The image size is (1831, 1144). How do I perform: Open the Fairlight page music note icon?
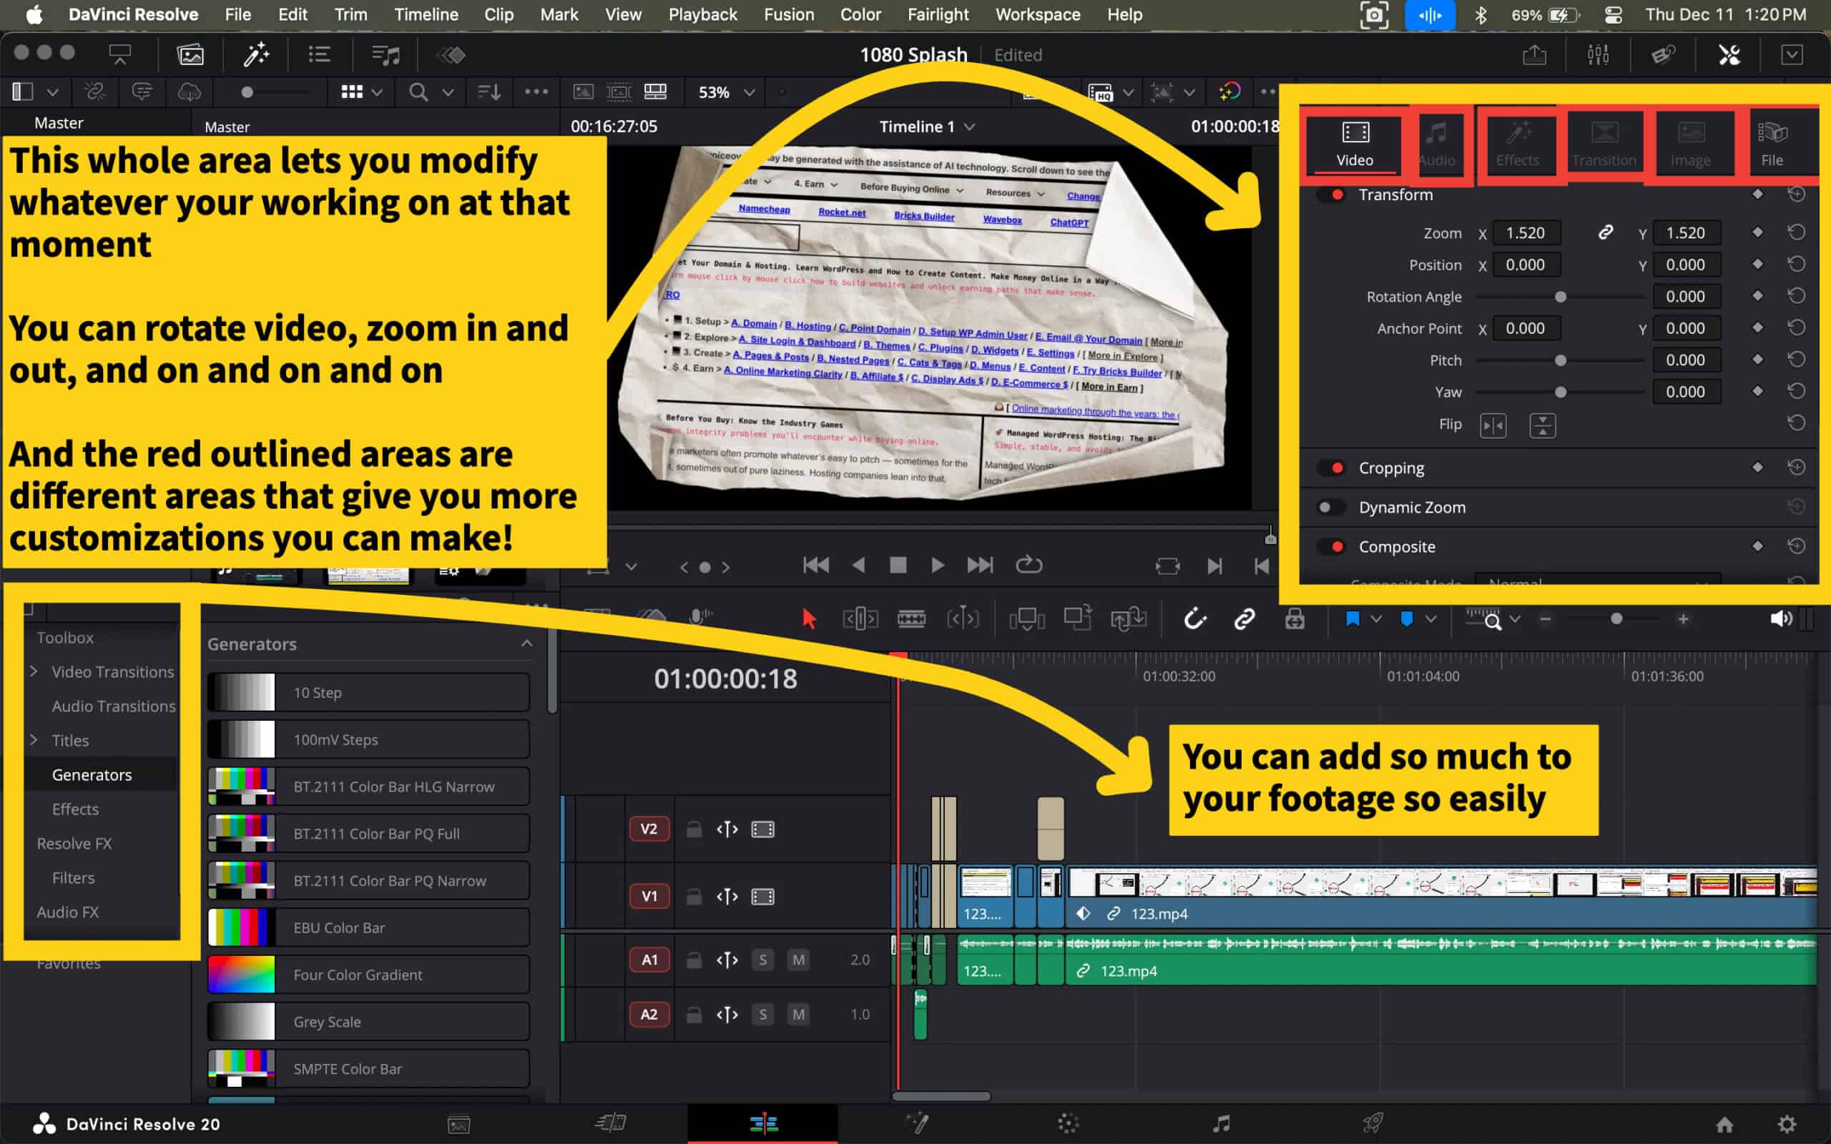coord(1220,1123)
